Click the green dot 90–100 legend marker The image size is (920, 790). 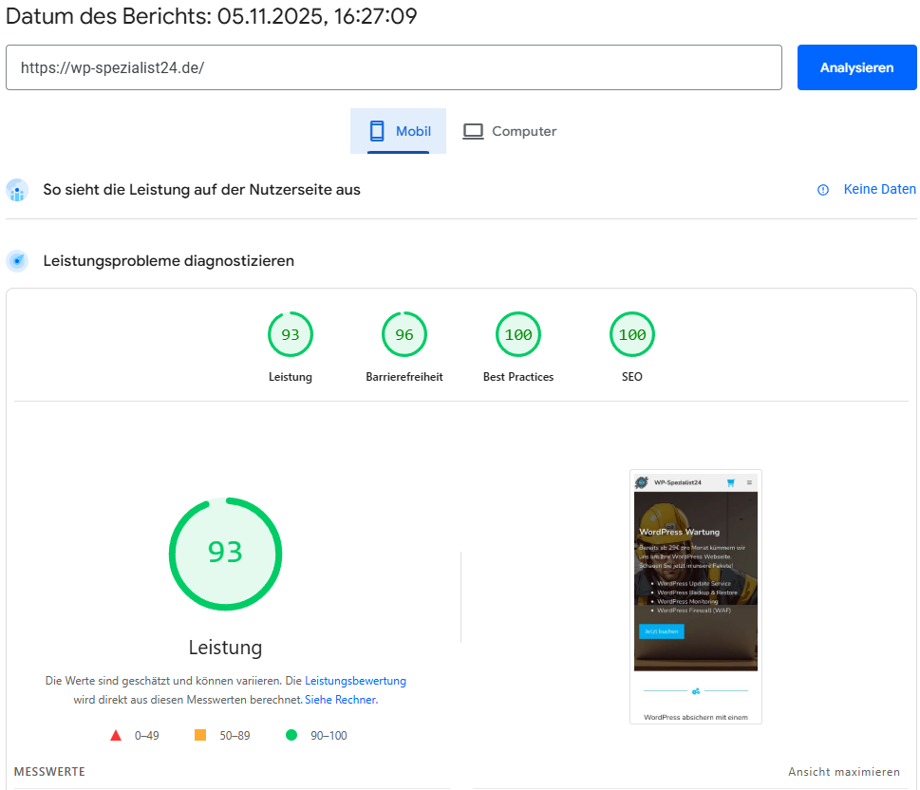click(x=292, y=734)
